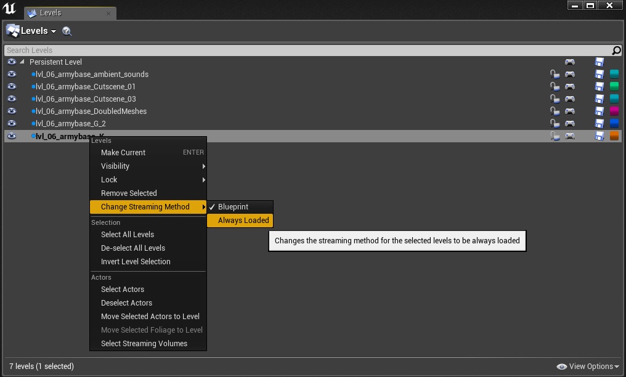Hide lvl_06_armybase_ambient_sounds using its eye icon
The image size is (626, 377).
[x=12, y=75]
